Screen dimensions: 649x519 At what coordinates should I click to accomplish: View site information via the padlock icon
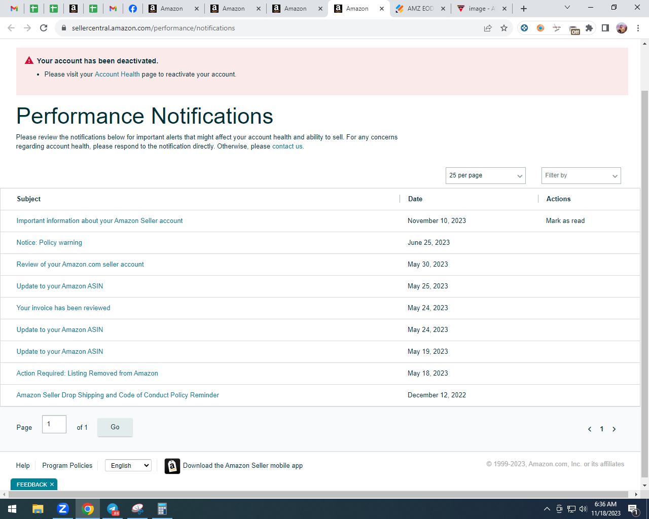tap(64, 28)
